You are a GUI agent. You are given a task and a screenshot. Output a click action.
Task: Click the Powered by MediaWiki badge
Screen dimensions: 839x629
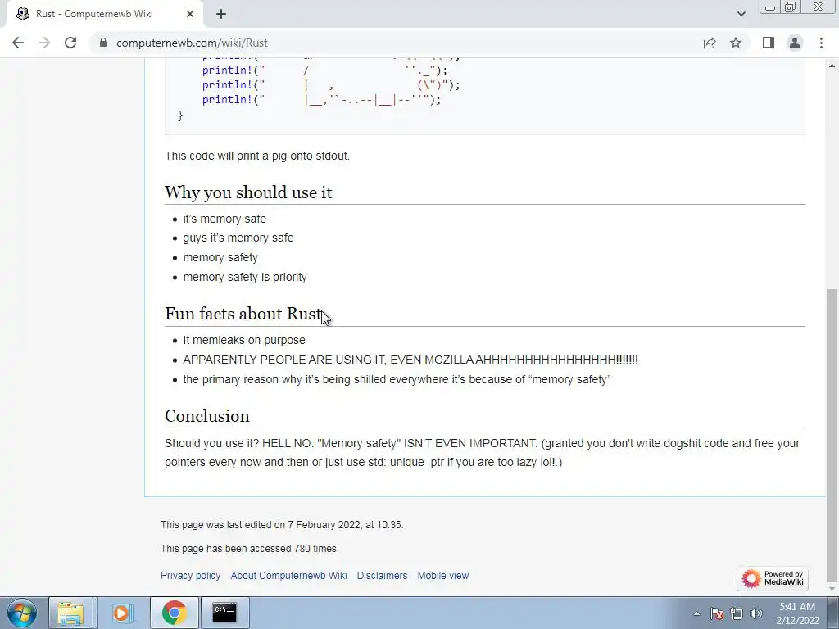pos(772,579)
